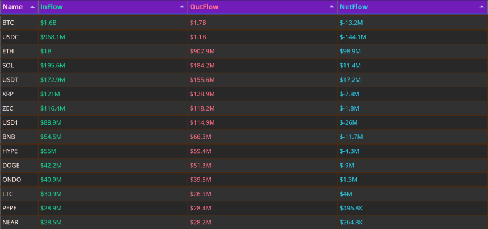The height and width of the screenshot is (229, 488).
Task: Click XRP netflow value $-7.8M
Action: coord(350,94)
